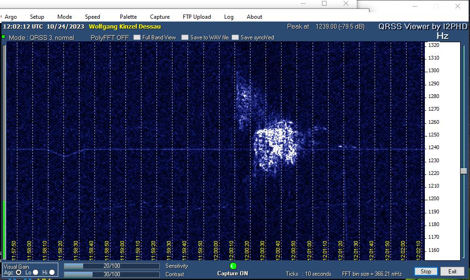Minimize the Argo window
This screenshot has height=280, width=470.
[x=303, y=4]
